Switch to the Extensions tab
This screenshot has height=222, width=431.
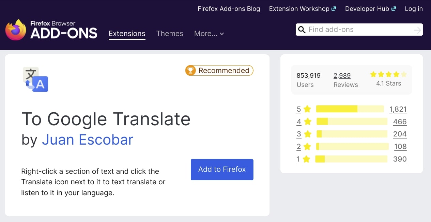(x=127, y=34)
